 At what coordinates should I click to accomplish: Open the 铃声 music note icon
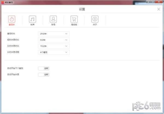(33, 19)
